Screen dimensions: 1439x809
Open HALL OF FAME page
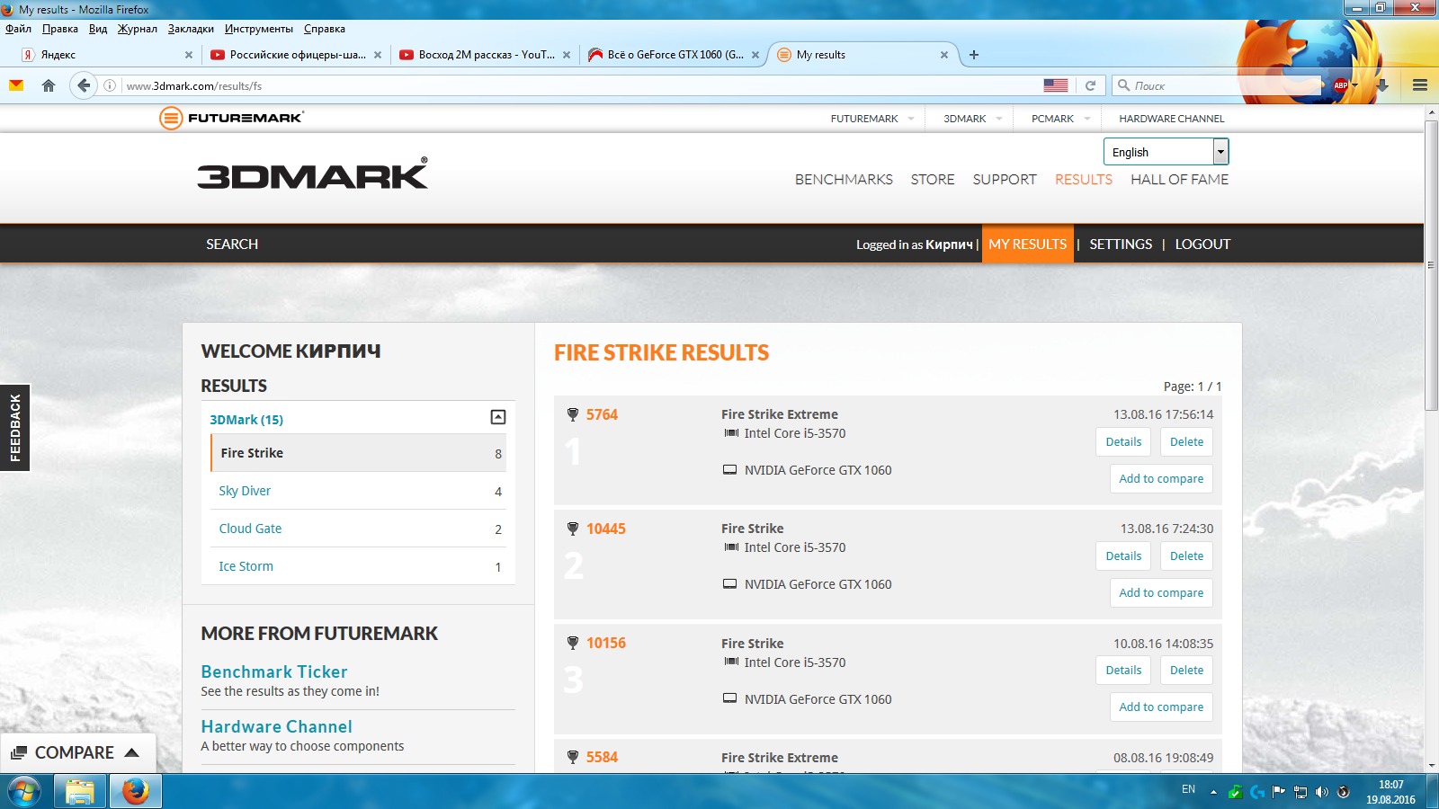[x=1179, y=180]
